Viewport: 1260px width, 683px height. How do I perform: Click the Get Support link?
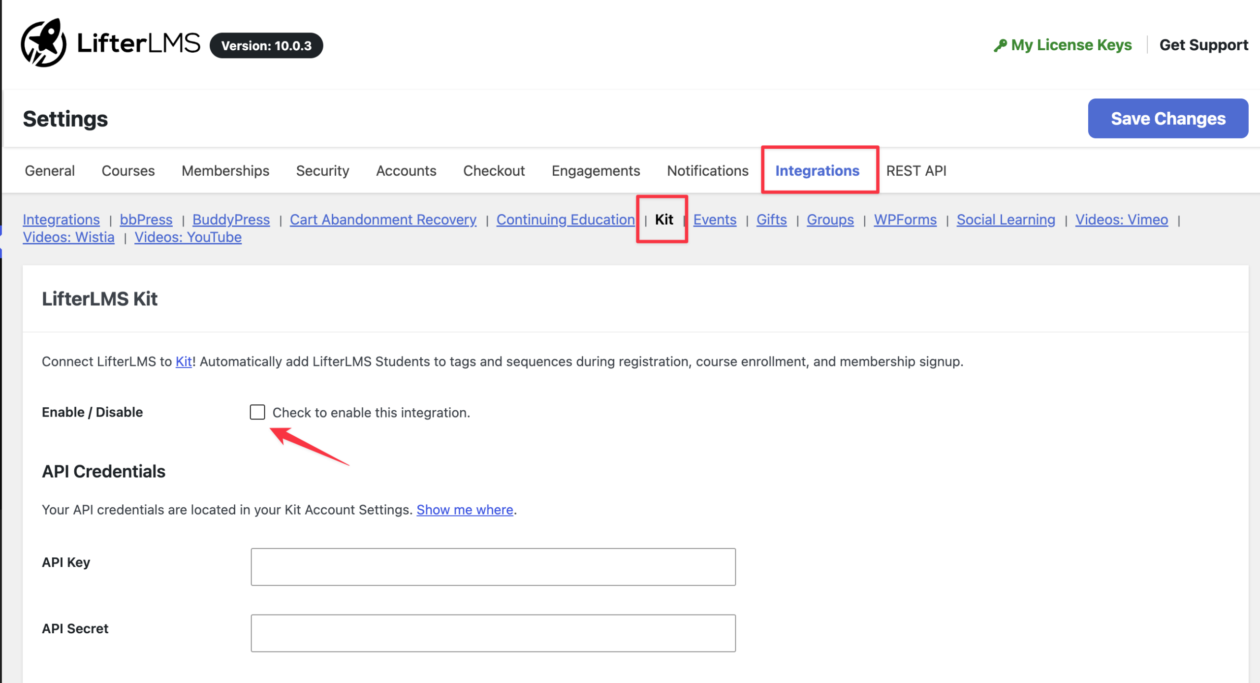point(1203,45)
